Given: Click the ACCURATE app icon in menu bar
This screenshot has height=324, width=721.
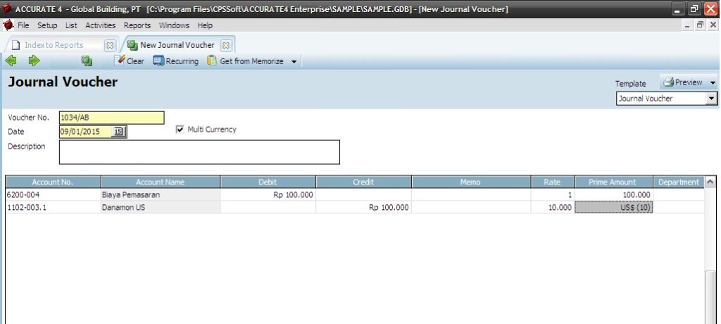Looking at the screenshot, I should tap(8, 25).
